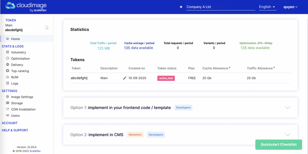Viewport: 308px width, 154px height.
Task: Click the active_trial status badge
Action: point(166,78)
